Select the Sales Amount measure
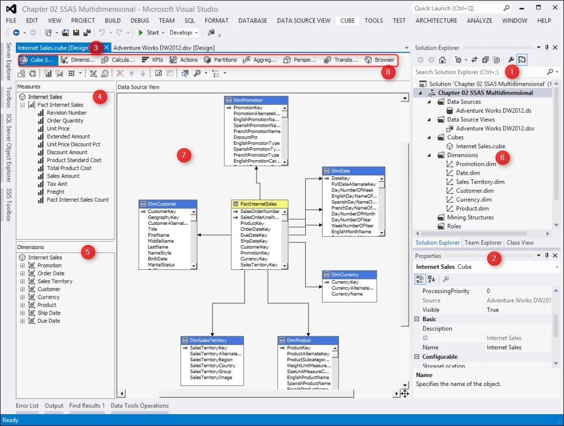The image size is (564, 426). [63, 176]
